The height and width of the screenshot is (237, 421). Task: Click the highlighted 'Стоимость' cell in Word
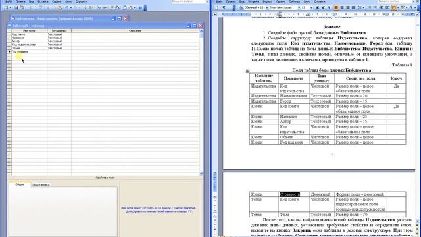290,194
